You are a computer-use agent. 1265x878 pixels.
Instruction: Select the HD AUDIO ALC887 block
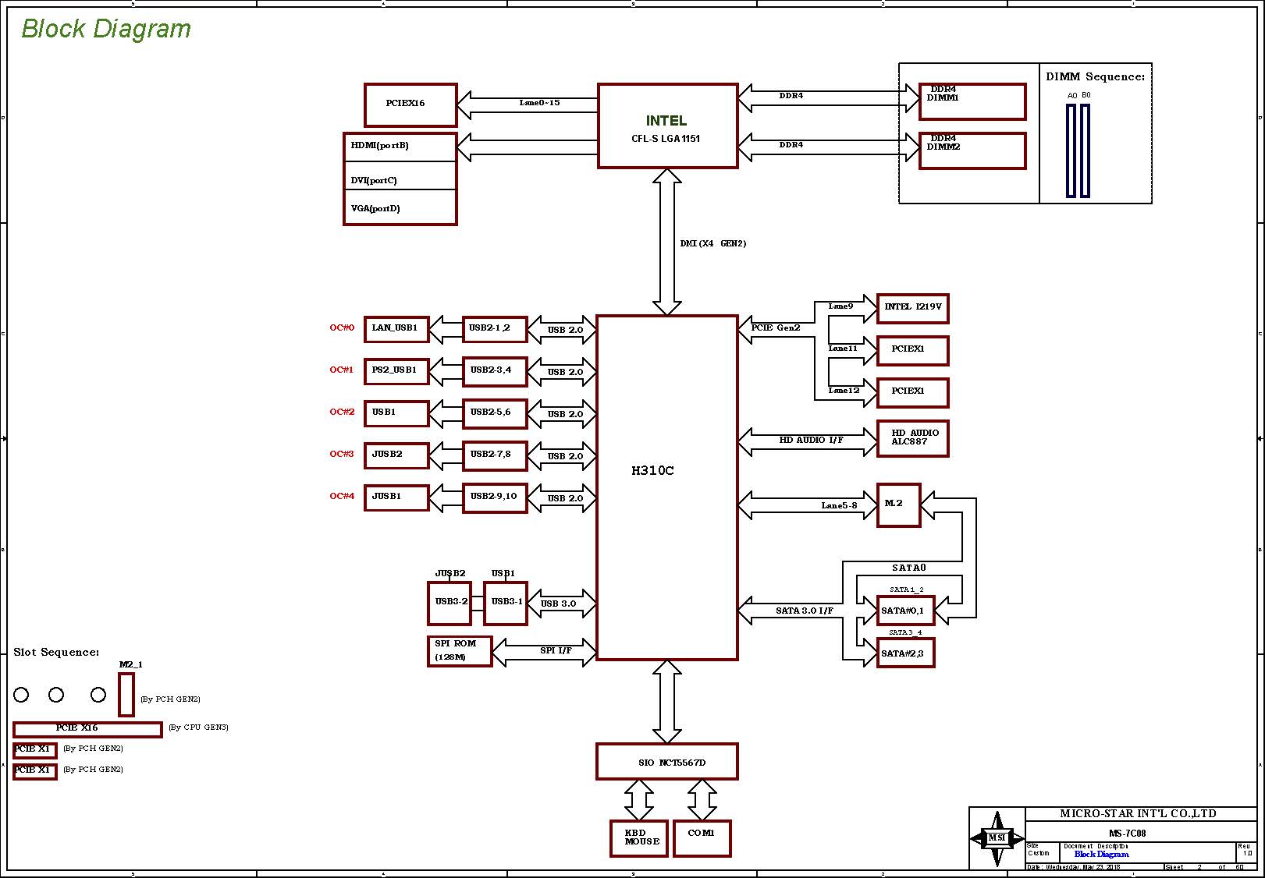[x=913, y=438]
